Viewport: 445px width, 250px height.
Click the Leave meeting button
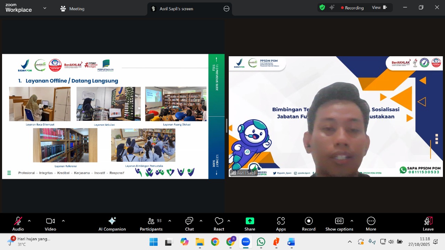click(x=428, y=224)
